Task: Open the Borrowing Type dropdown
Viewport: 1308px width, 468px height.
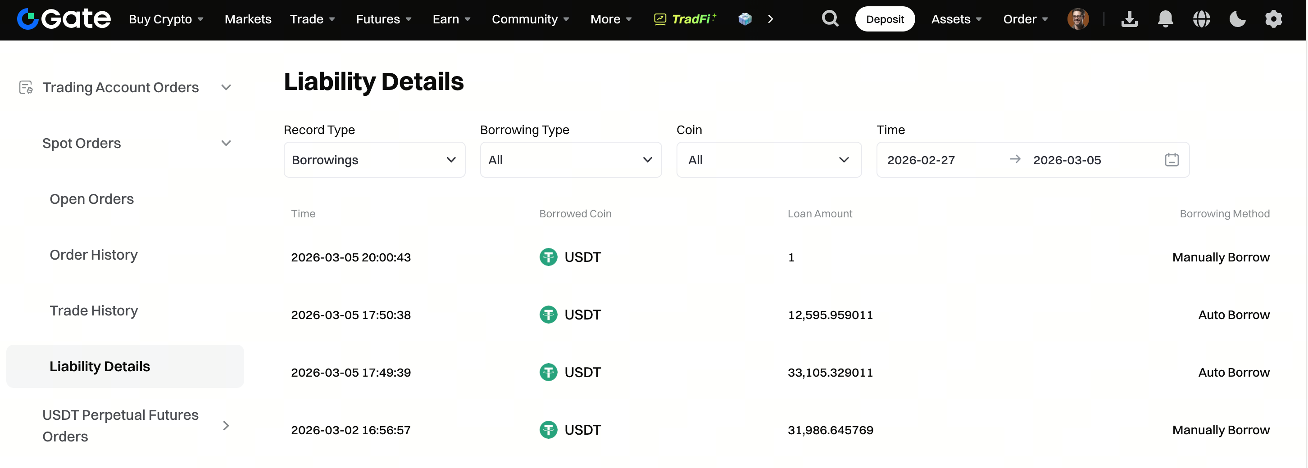Action: 570,160
